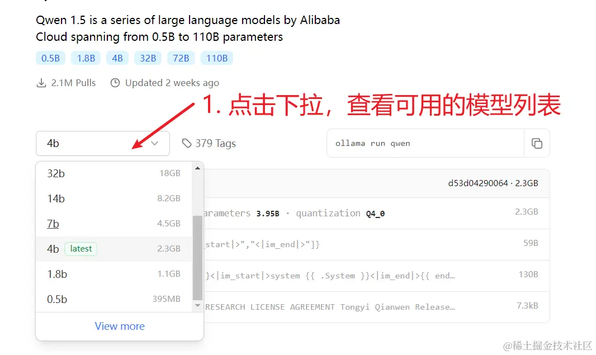Click the 1.1GB size of 1.8b entry
Viewport: 596px width, 355px height.
[x=169, y=274]
